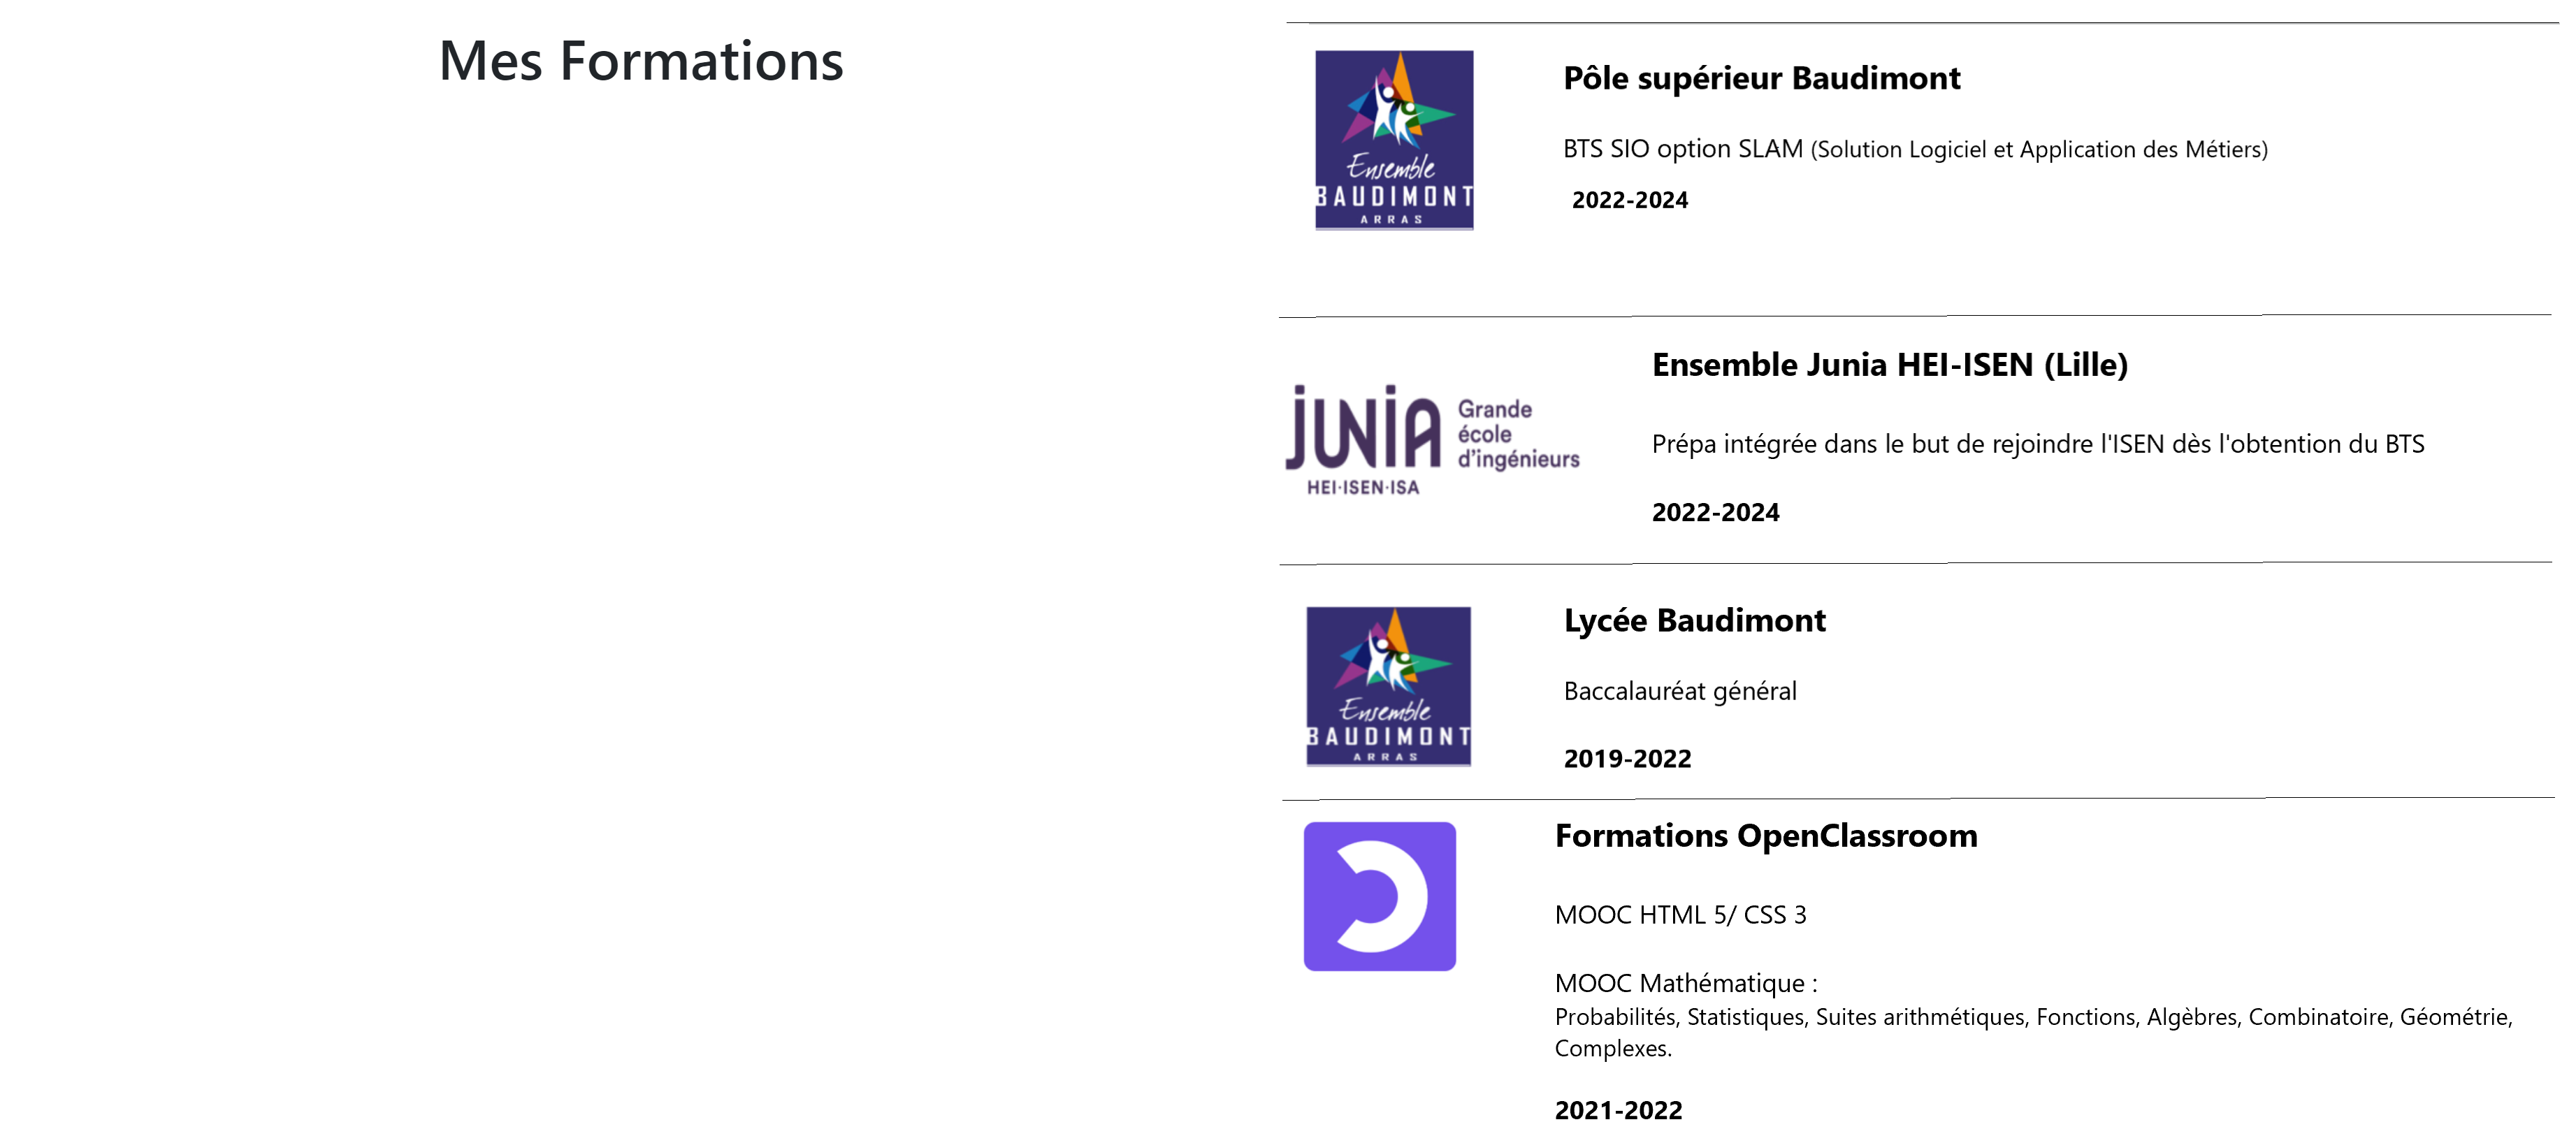Click the 2019-2022 date
This screenshot has width=2576, height=1136.
(x=1627, y=759)
